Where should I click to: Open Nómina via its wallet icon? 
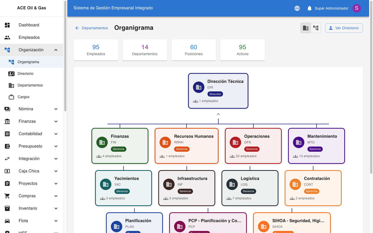point(7,109)
